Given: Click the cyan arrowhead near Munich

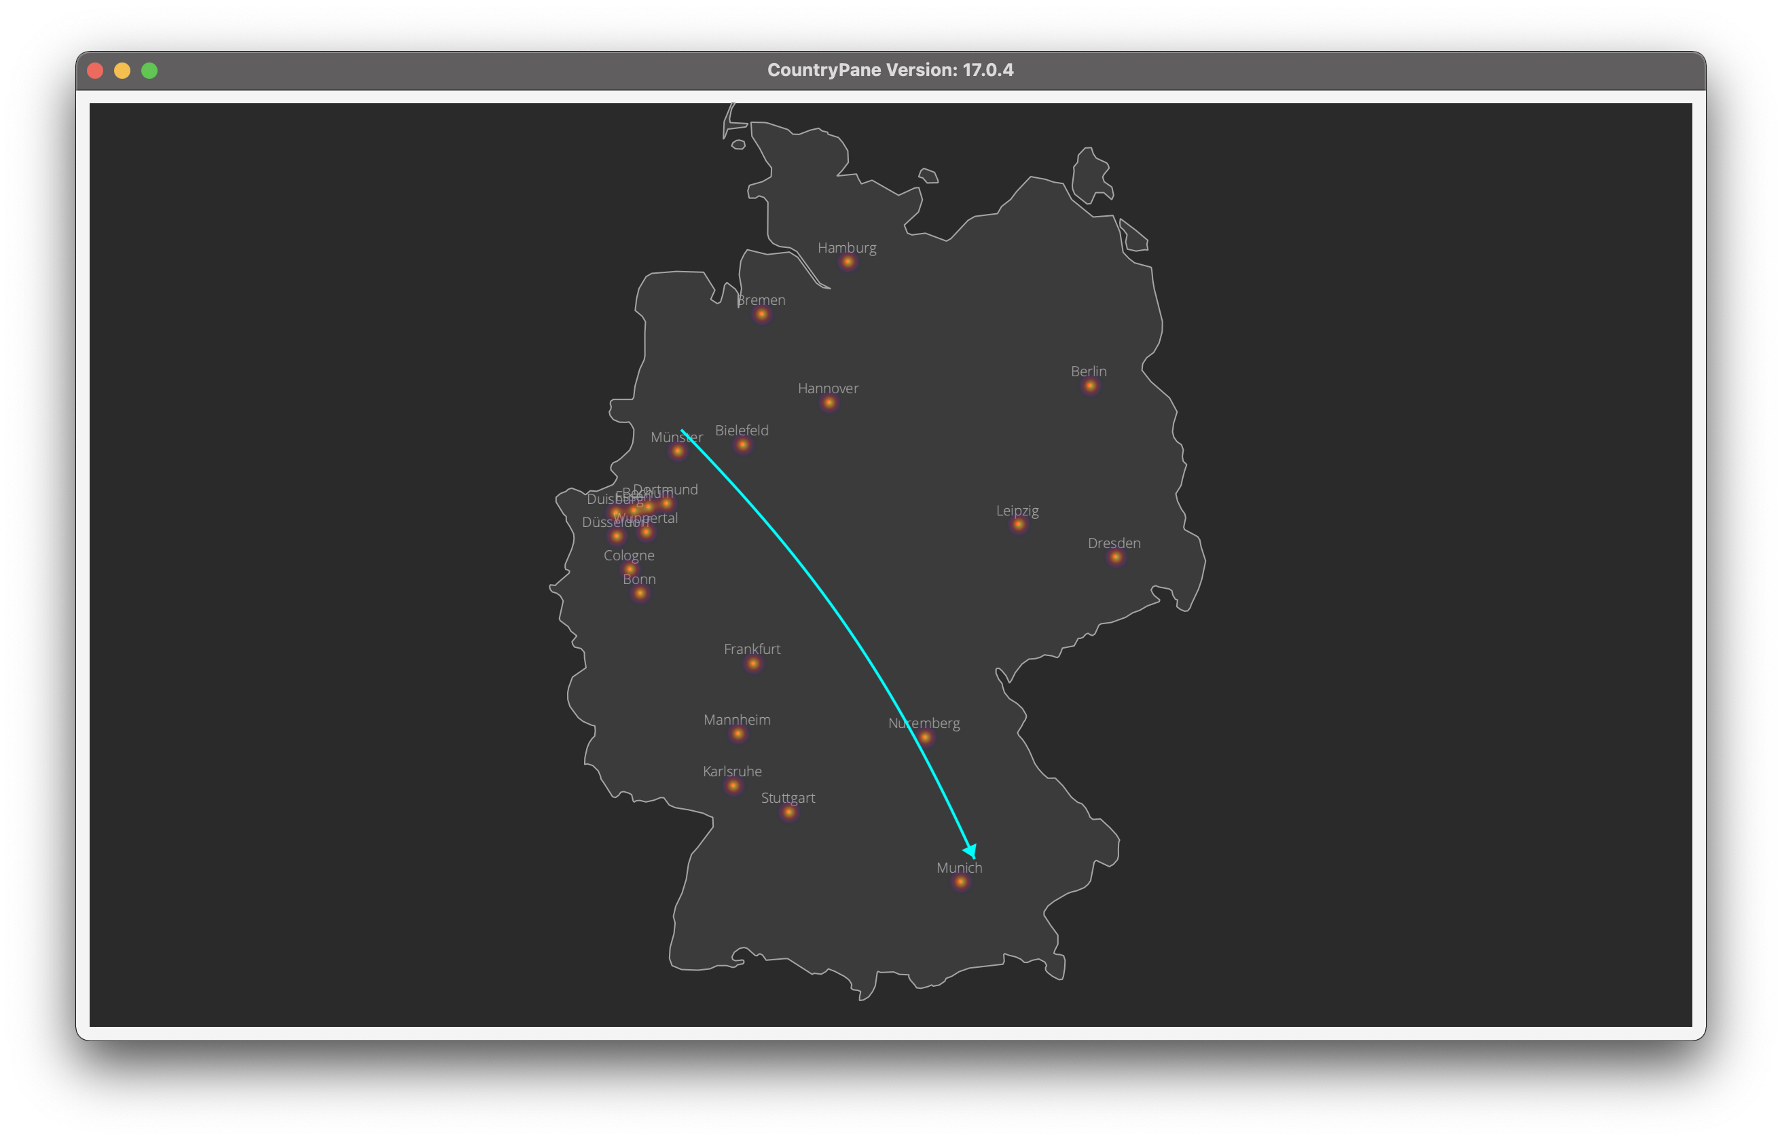Looking at the screenshot, I should tap(970, 851).
